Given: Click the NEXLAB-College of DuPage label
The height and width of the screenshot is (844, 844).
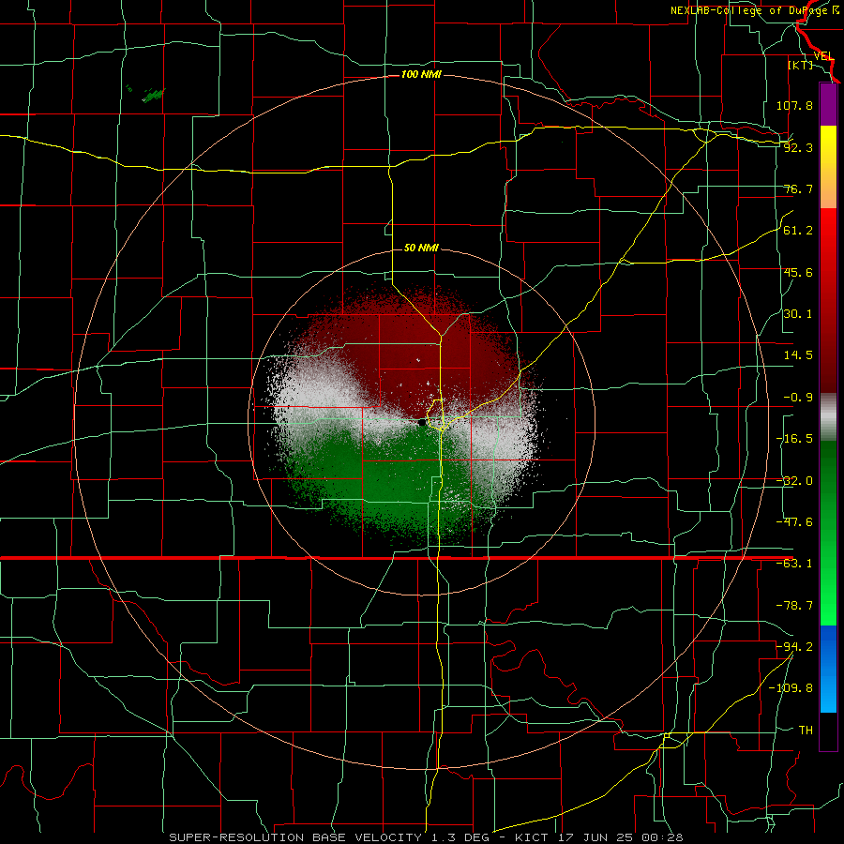Looking at the screenshot, I should (754, 10).
